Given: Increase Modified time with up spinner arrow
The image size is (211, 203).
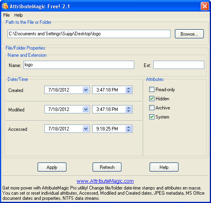Looking at the screenshot, I should pos(129,108).
